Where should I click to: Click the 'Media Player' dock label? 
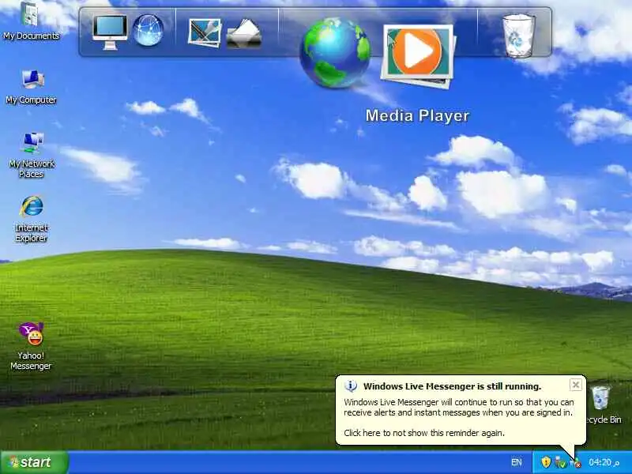418,116
